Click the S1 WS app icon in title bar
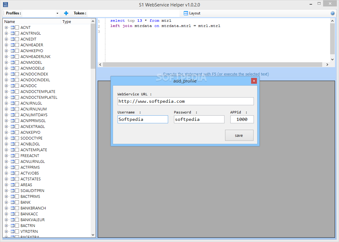 pos(6,5)
